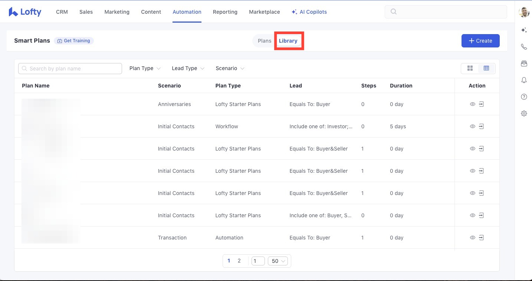
Task: Open the Automation menu in top navigation
Action: pos(187,11)
